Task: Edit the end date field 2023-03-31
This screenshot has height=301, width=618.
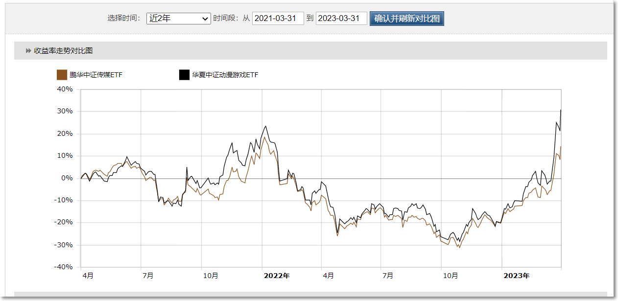Action: (342, 19)
